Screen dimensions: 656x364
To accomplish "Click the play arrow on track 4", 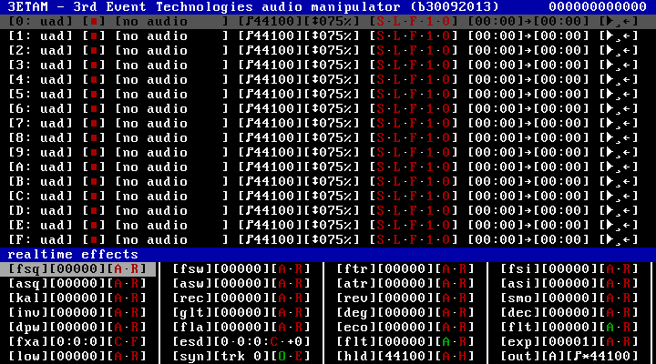I will click(x=610, y=79).
